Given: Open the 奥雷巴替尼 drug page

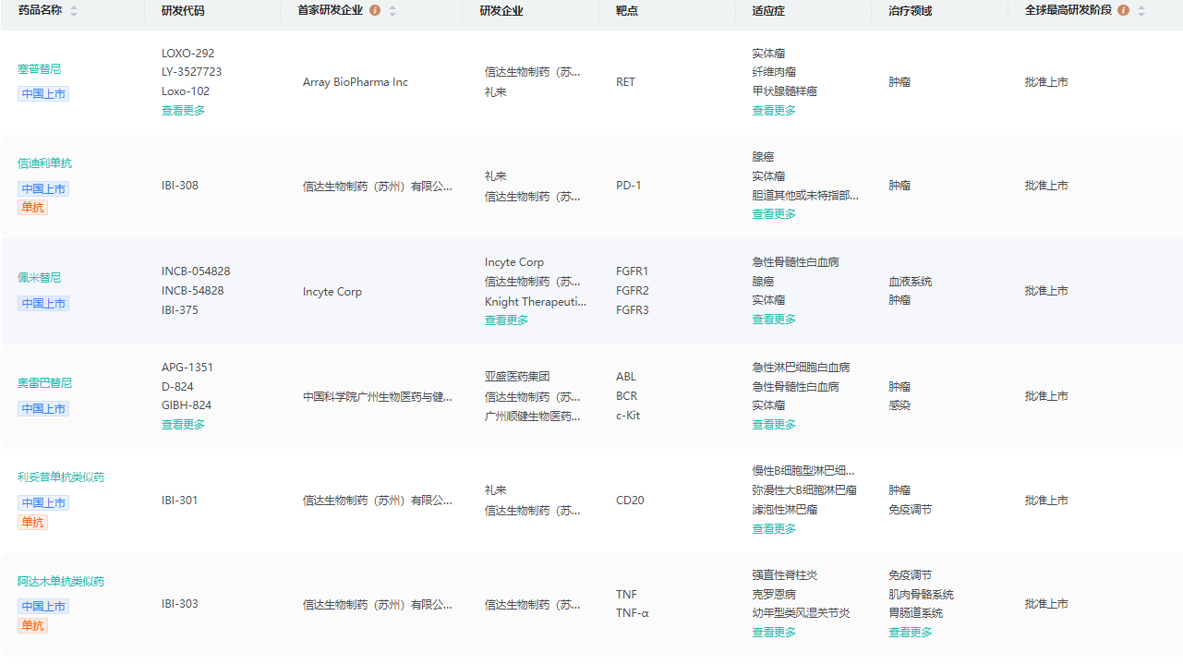Looking at the screenshot, I should 44,383.
